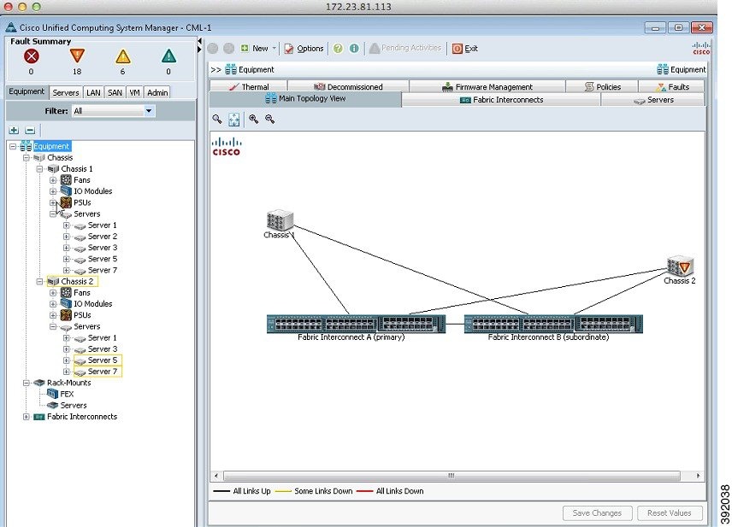This screenshot has width=732, height=527.
Task: Click the Save Changes button
Action: (x=597, y=512)
